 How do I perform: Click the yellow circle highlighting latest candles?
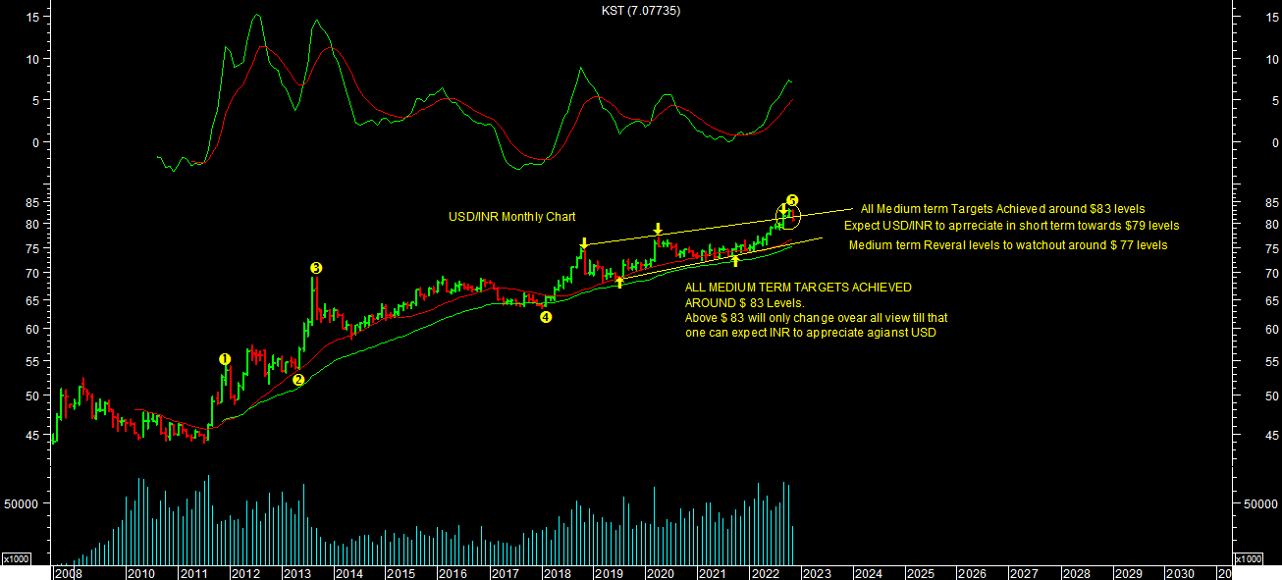pyautogui.click(x=789, y=217)
